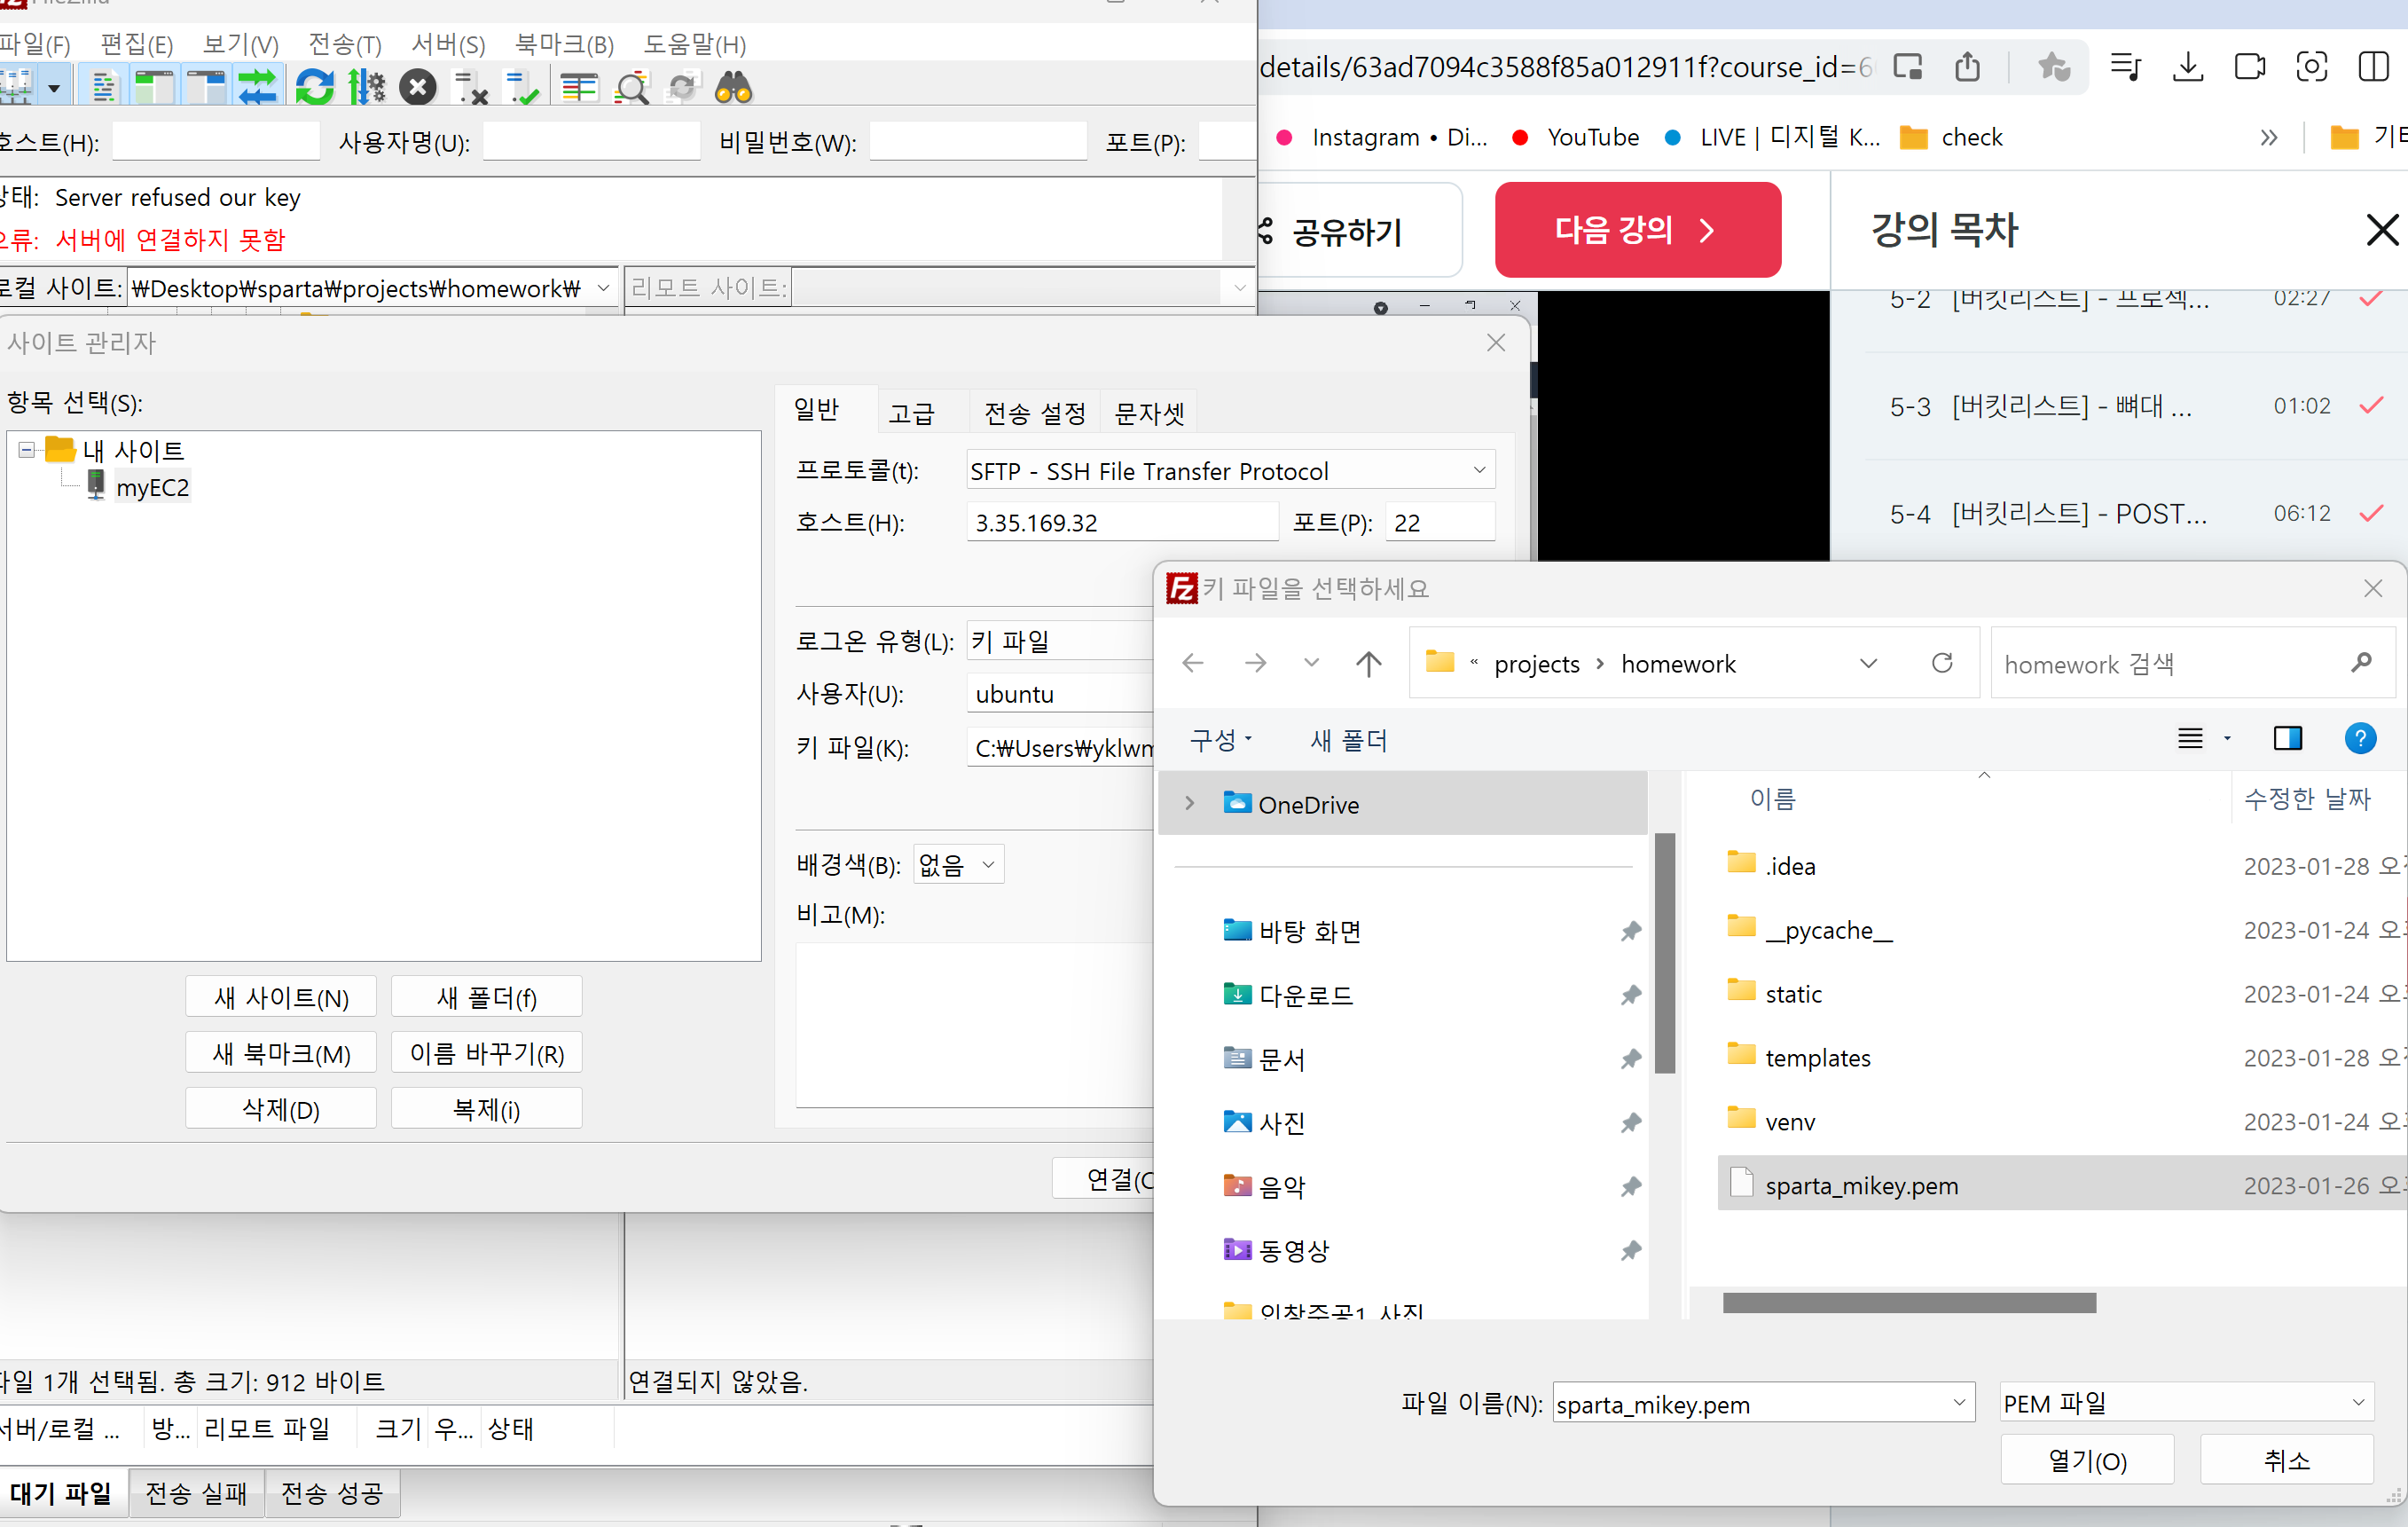Click binoculars file search icon
The width and height of the screenshot is (2408, 1527).
[734, 88]
